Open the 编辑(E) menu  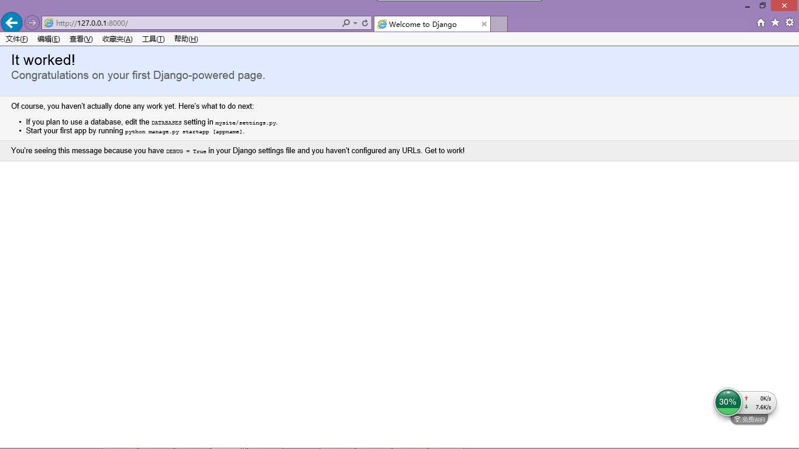(x=49, y=39)
